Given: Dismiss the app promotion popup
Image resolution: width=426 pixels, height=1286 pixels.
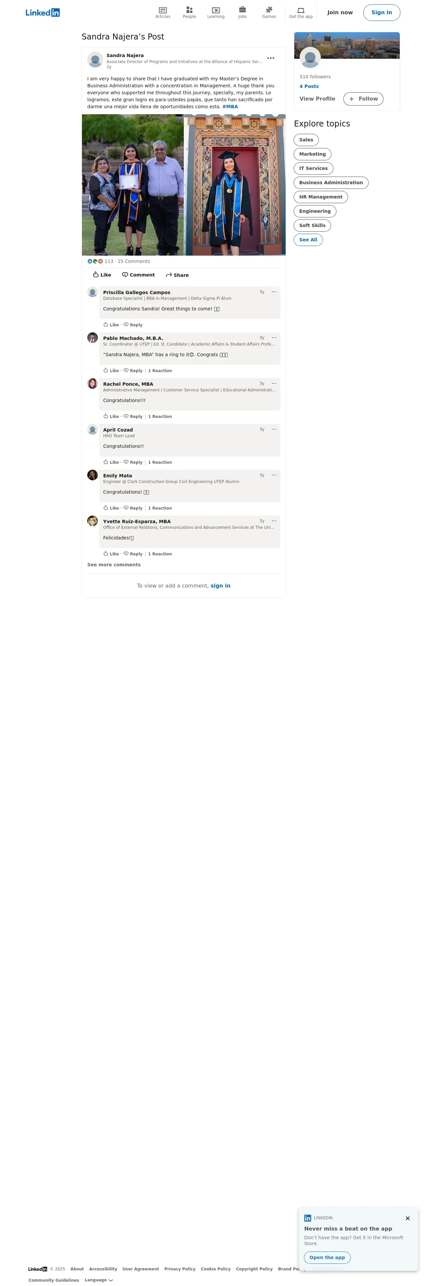Looking at the screenshot, I should pos(407,1218).
